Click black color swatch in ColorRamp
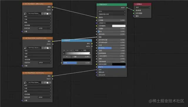The image size is (188, 107). [77, 60]
